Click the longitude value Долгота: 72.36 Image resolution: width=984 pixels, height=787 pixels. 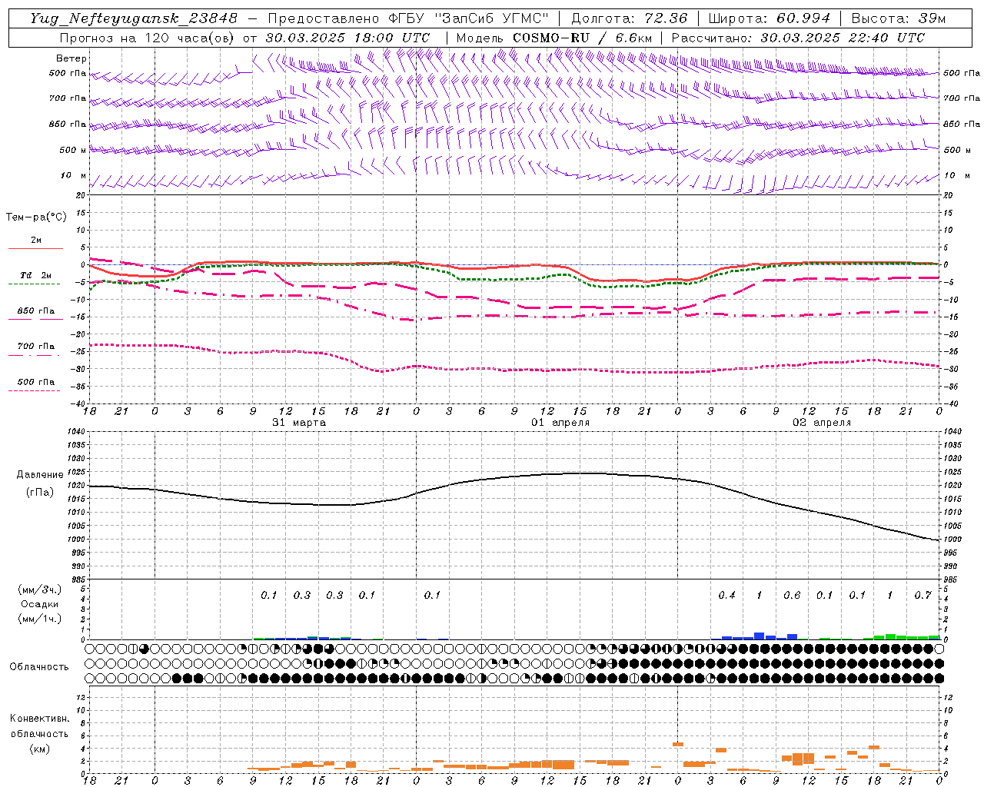click(629, 18)
